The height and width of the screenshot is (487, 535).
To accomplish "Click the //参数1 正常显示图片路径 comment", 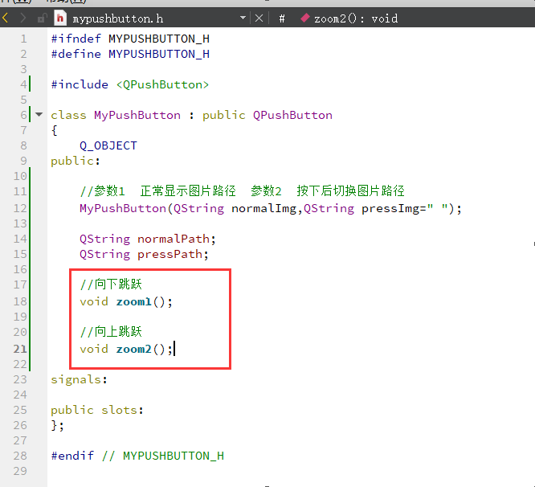I will (157, 190).
